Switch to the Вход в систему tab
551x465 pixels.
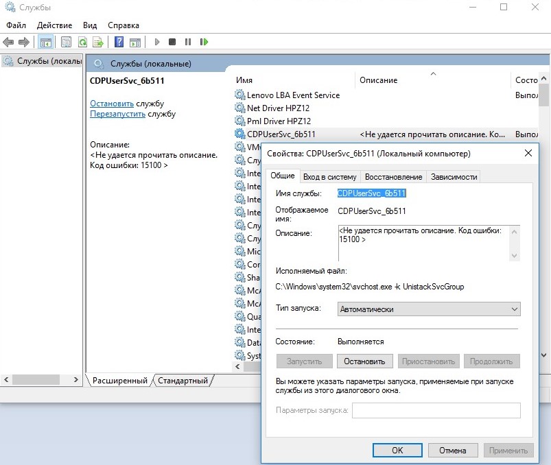[329, 177]
